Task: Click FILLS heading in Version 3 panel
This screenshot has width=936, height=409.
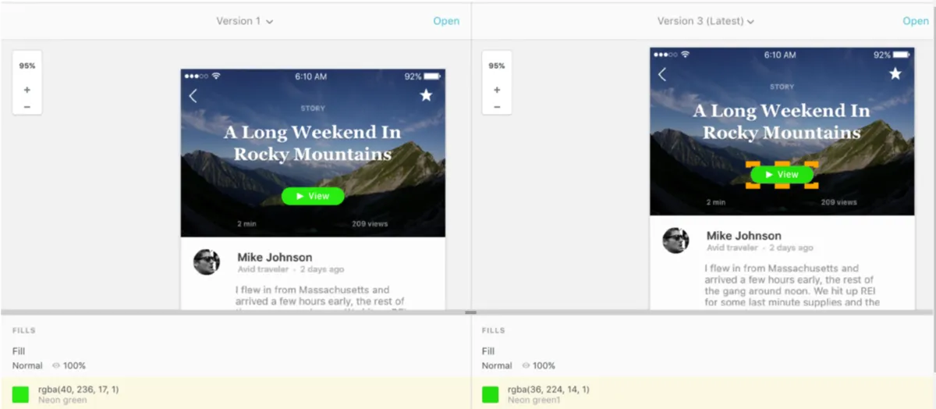Action: click(494, 331)
